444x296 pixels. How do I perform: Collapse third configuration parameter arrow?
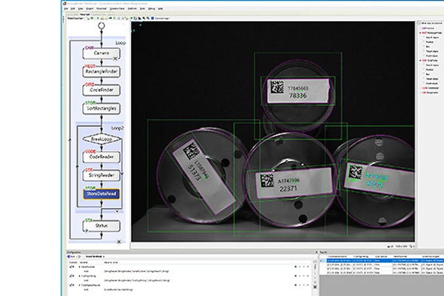coord(80,285)
